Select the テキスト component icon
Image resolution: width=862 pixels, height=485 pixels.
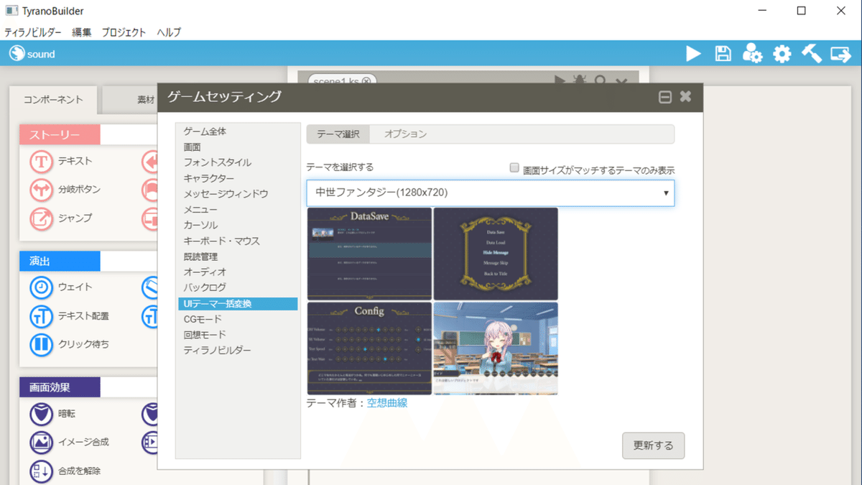[41, 162]
